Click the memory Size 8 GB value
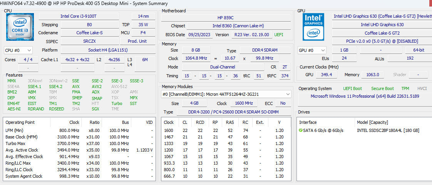This screenshot has height=185, width=432. pyautogui.click(x=196, y=50)
